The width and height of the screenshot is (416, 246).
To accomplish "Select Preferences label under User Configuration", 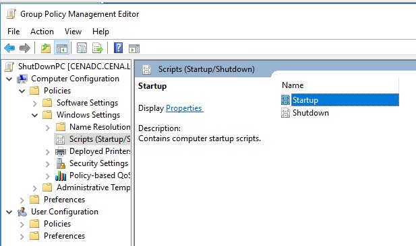I will click(x=64, y=236).
